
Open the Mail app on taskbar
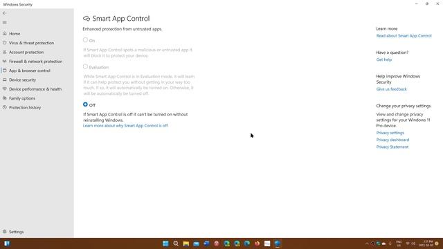click(196, 243)
